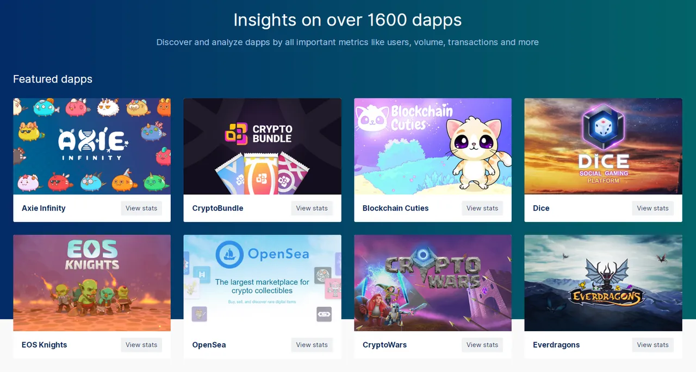View stats for CryptoWars
696x372 pixels.
(x=482, y=345)
